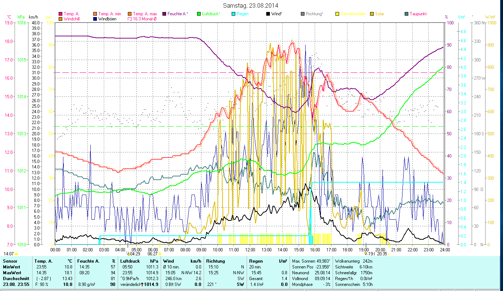Click the Luftdruck* legend label
The height and width of the screenshot is (291, 503).
(211, 14)
